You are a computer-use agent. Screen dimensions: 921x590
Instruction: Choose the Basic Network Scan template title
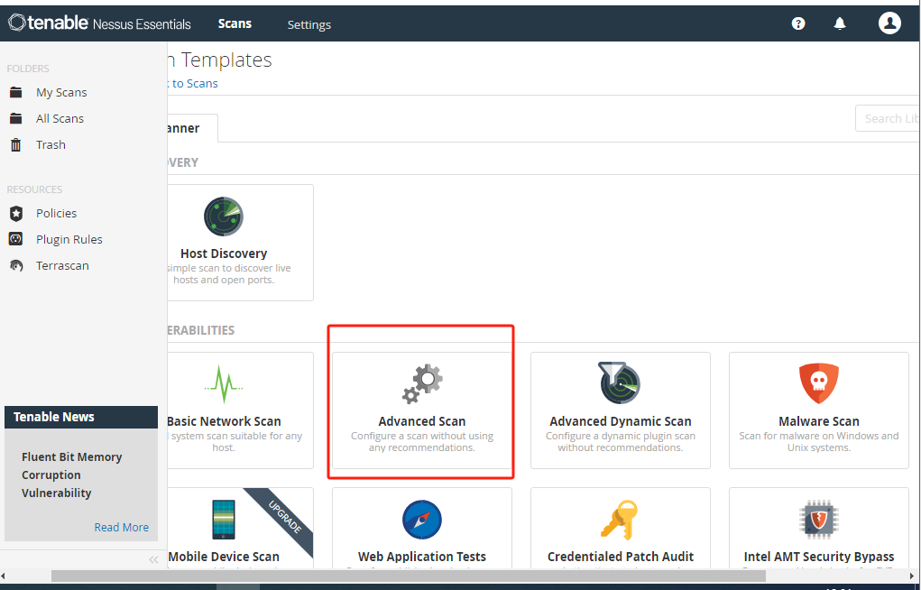pos(224,421)
